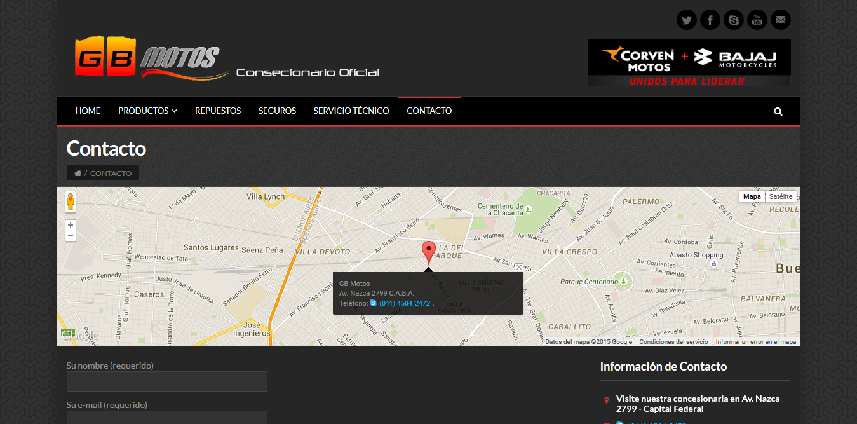Open the Twitter social icon
Image resolution: width=857 pixels, height=424 pixels.
click(x=686, y=20)
